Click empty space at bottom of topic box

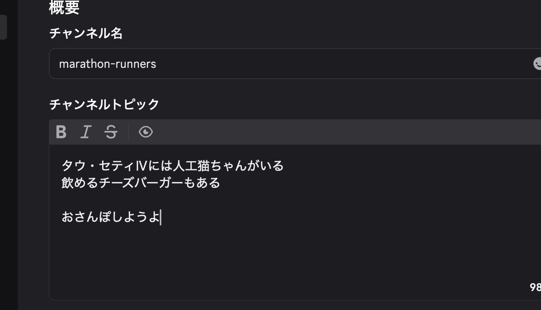271,263
